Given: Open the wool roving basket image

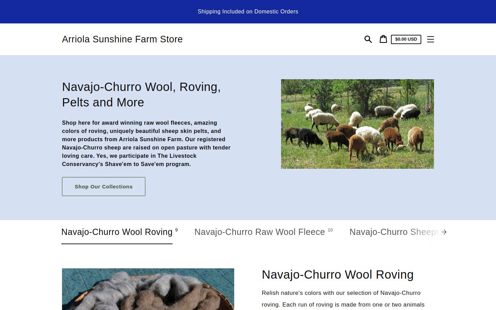Looking at the screenshot, I should click(148, 289).
